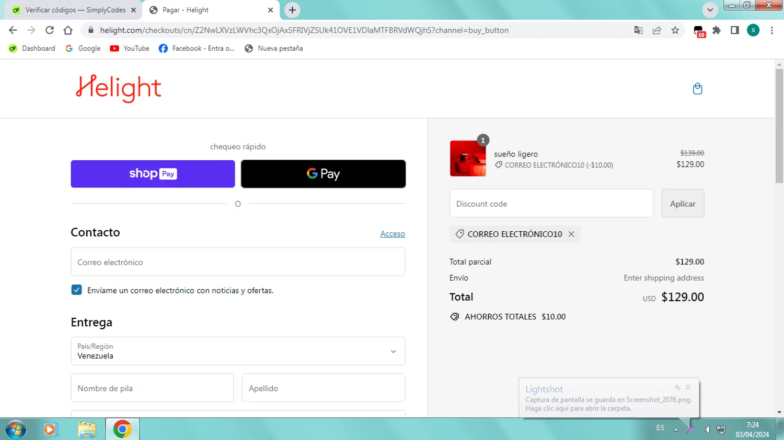Screen dimensions: 784x440
Task: Close the Lightshot notification
Action: [688, 387]
